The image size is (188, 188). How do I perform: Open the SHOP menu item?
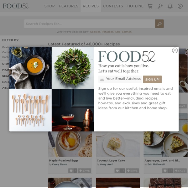tap(50, 6)
